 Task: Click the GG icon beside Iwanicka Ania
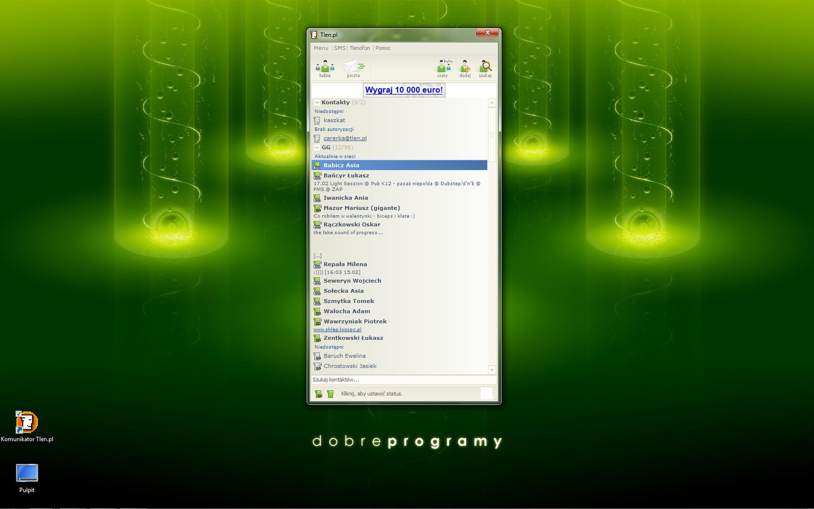pyautogui.click(x=317, y=198)
